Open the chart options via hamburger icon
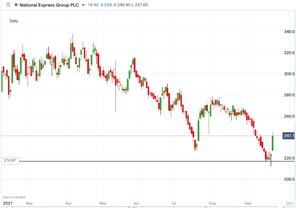Viewport: 296px width, 208px height. pos(8,5)
